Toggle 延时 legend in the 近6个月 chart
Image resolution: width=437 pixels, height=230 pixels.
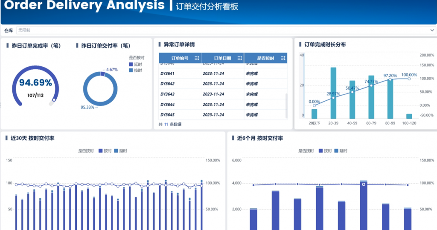pos(341,151)
